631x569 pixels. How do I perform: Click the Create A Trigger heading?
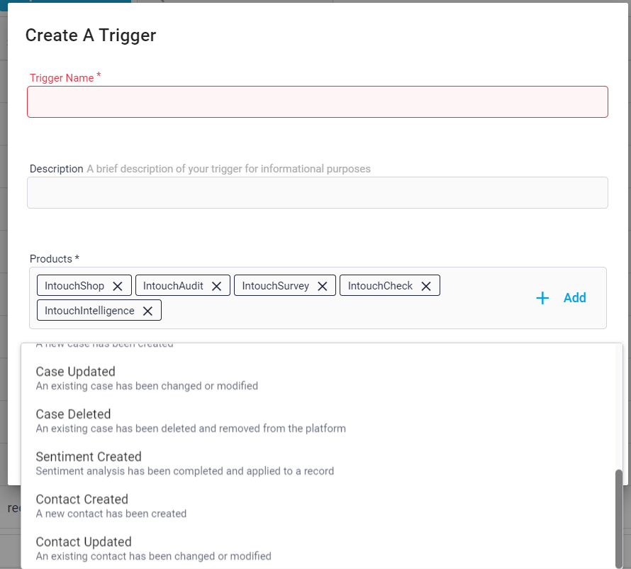pyautogui.click(x=91, y=35)
